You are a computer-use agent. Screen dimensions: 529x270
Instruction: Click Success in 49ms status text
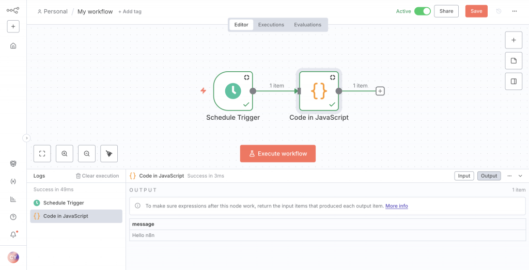54,189
